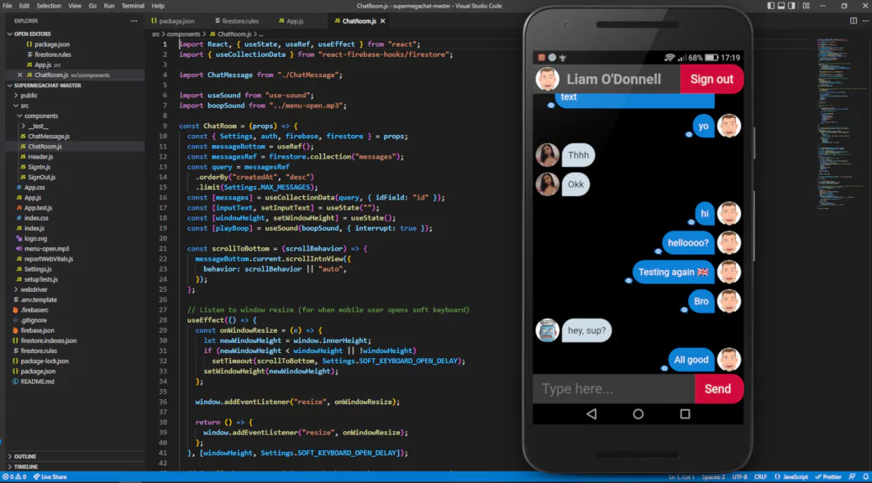
Task: Change UTF-8 encoding in status bar
Action: pos(739,477)
